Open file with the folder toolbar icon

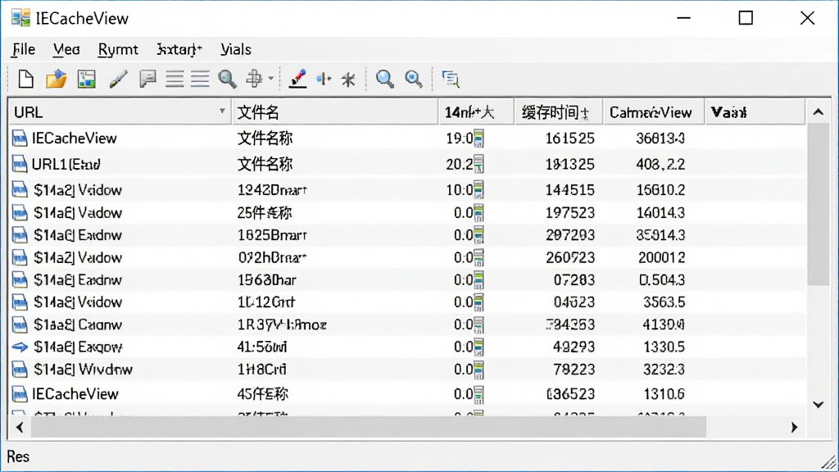pos(56,79)
